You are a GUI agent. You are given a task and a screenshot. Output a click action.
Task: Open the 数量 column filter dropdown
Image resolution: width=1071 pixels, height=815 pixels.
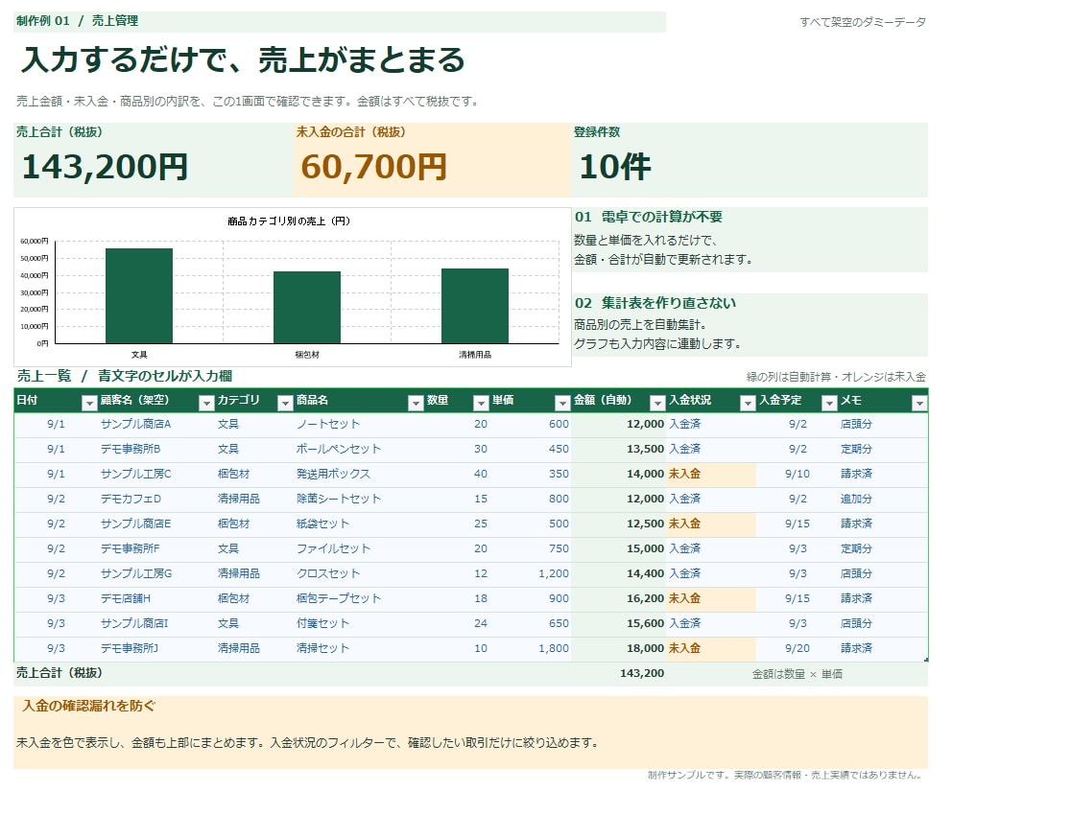click(x=481, y=404)
